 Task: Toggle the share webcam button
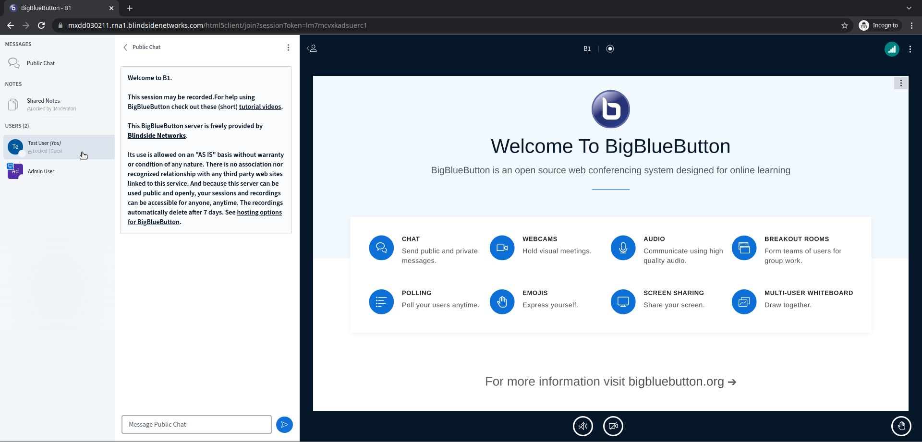(x=613, y=426)
